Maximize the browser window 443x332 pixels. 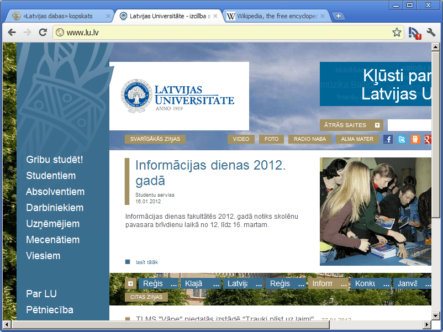[x=410, y=5]
